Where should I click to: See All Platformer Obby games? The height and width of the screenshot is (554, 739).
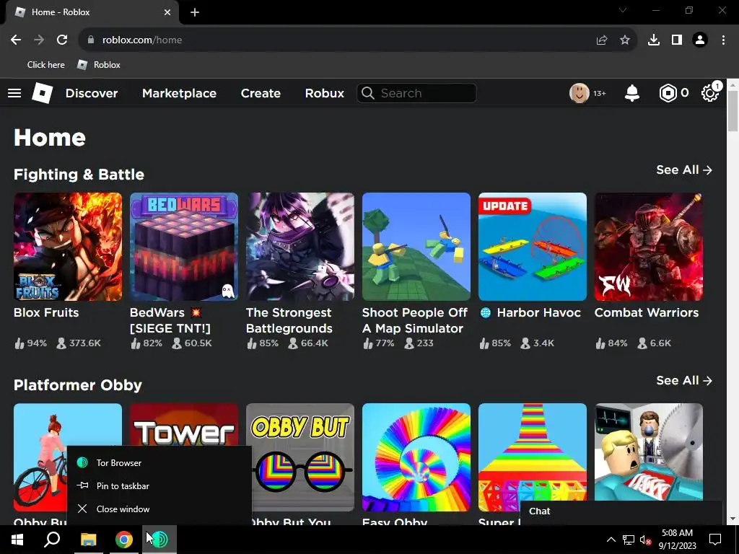684,381
